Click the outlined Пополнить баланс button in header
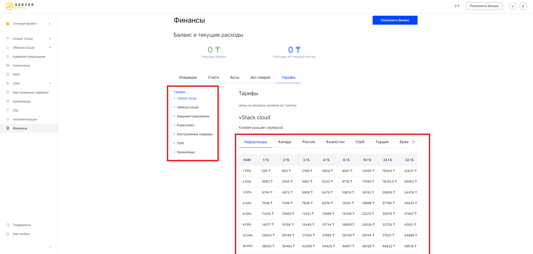Screen dimensions: 533x254 point(484,6)
